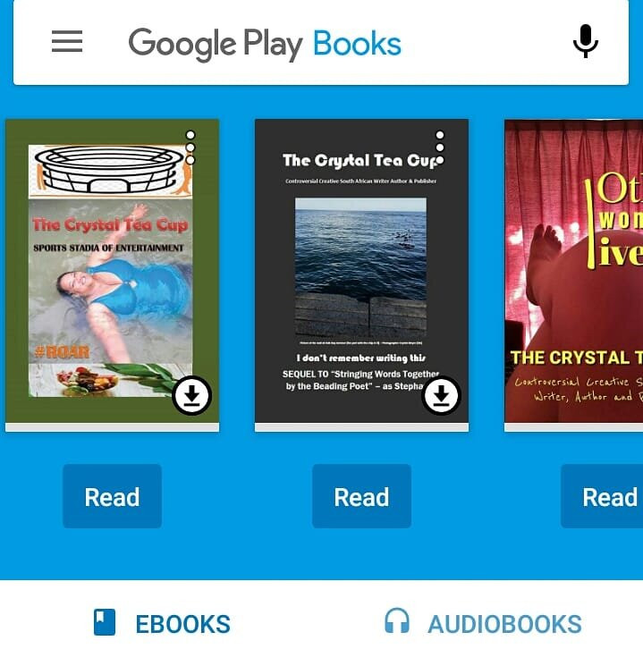Select the reading progress bar under the green book
Image resolution: width=643 pixels, height=649 pixels.
tap(112, 427)
